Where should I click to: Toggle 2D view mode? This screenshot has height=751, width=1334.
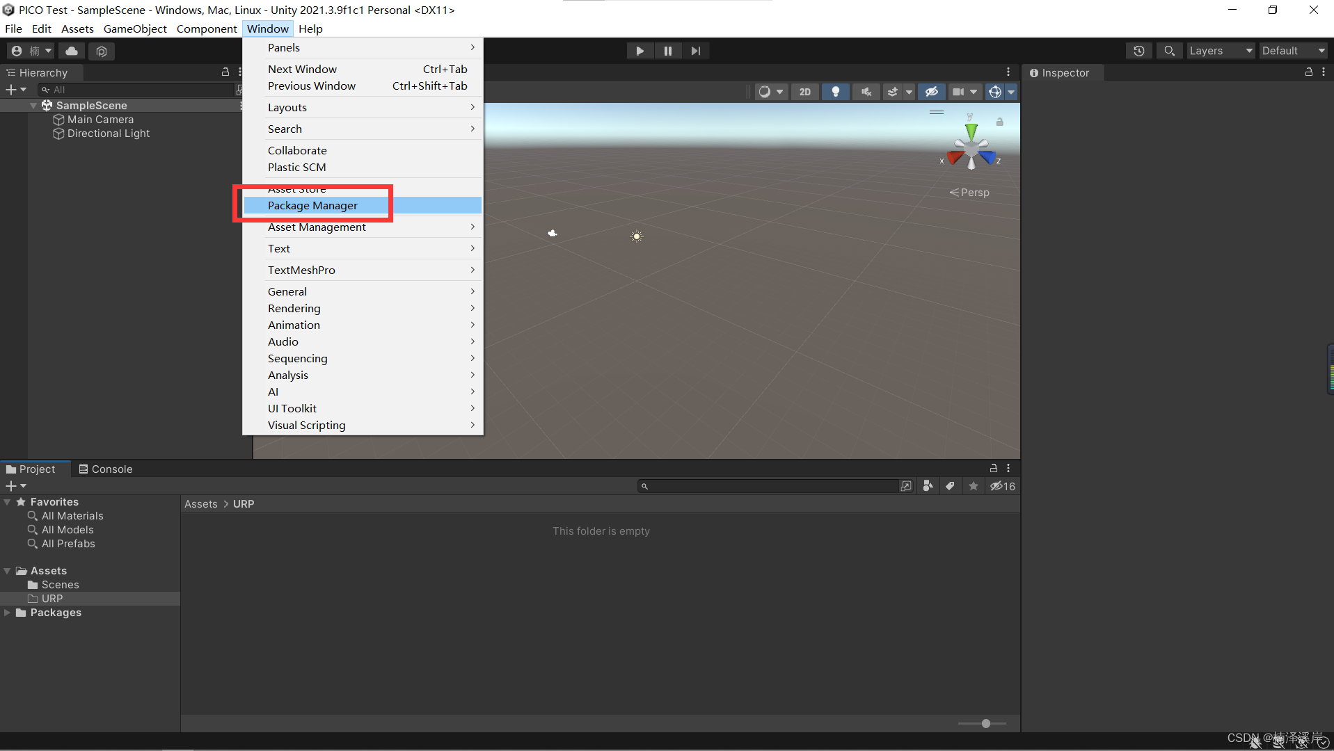pos(805,92)
